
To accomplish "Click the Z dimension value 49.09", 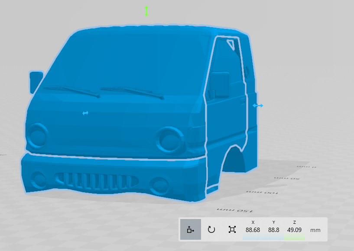I will (294, 230).
